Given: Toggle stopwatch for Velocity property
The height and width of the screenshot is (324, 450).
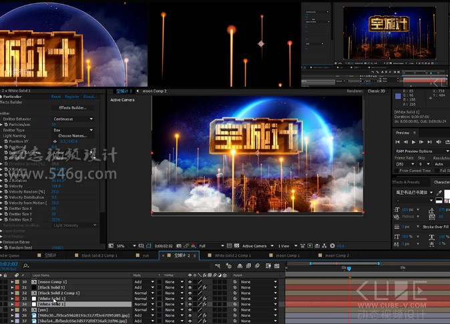Looking at the screenshot, I should [6, 186].
